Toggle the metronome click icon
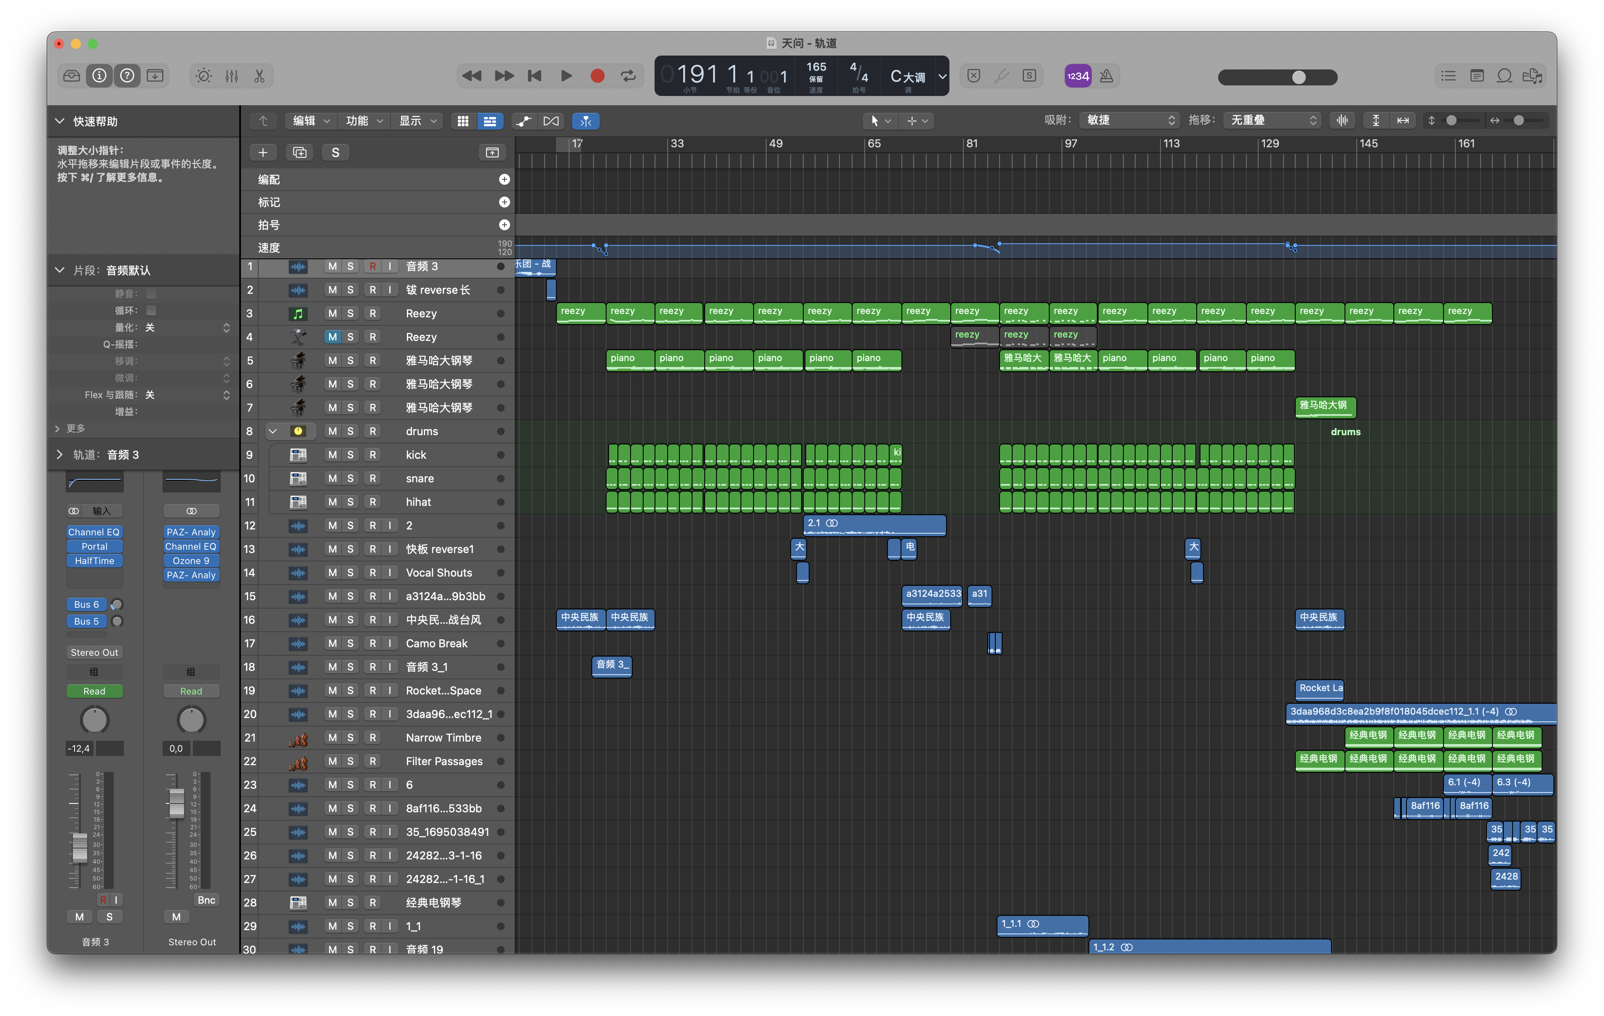The height and width of the screenshot is (1016, 1604). 1107,76
